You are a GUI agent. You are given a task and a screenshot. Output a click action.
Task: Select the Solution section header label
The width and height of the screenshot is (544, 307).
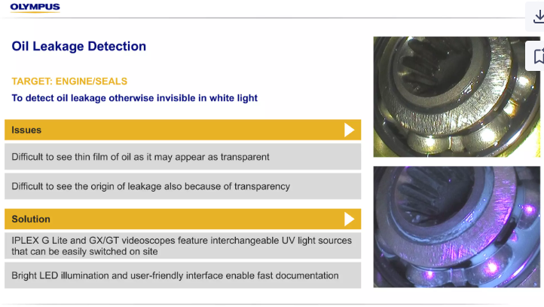point(31,219)
